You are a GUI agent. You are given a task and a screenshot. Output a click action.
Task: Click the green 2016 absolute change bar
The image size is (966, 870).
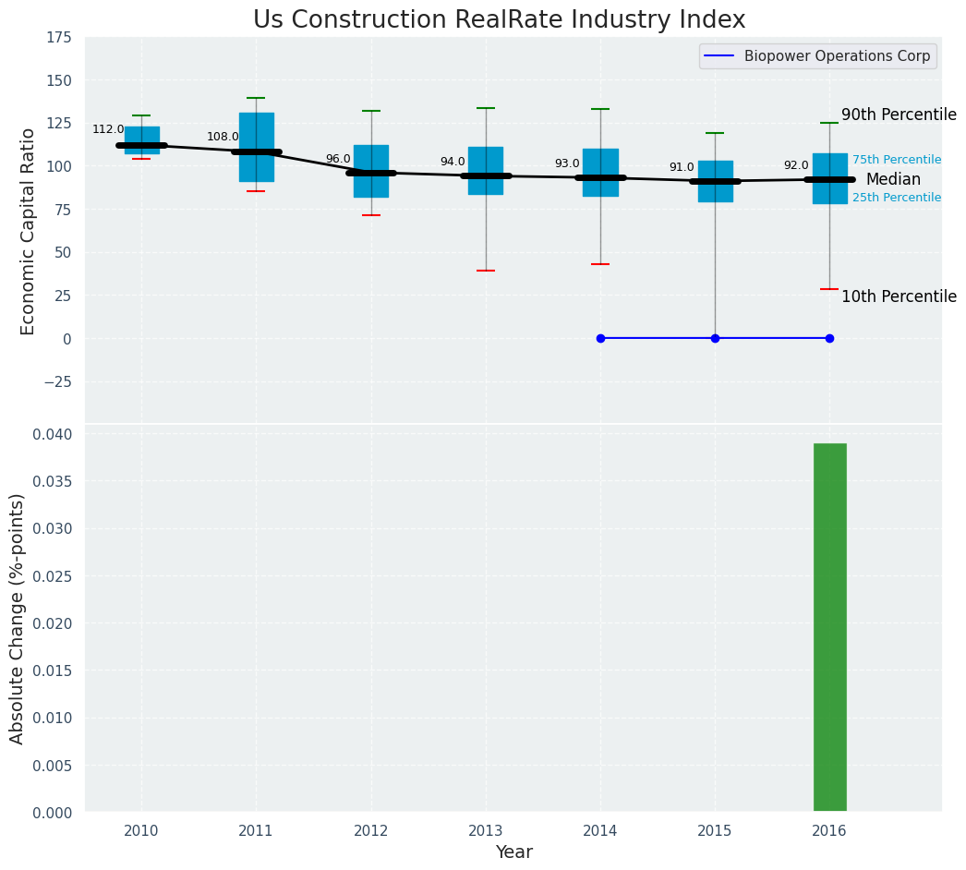pyautogui.click(x=830, y=626)
